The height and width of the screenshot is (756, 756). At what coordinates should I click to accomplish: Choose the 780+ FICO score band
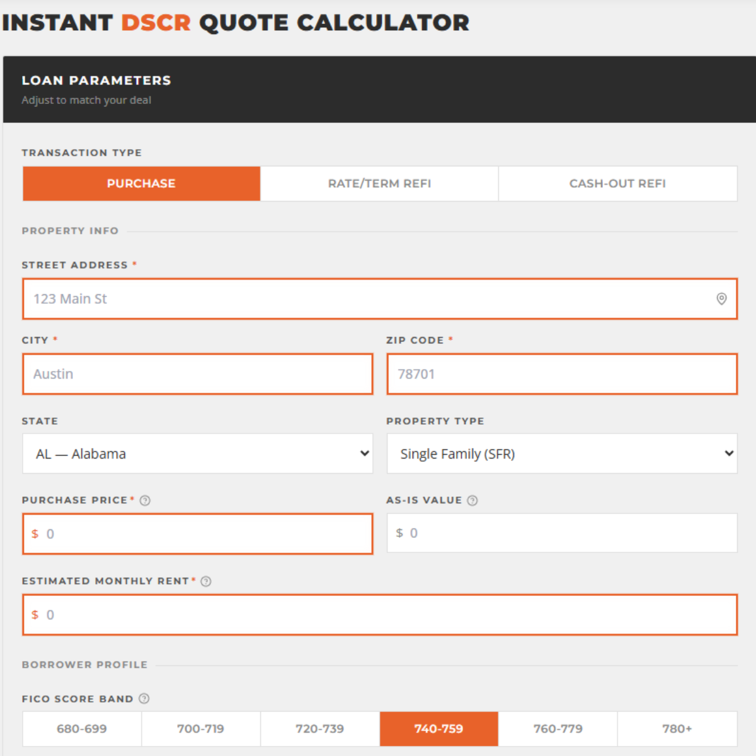click(x=677, y=729)
